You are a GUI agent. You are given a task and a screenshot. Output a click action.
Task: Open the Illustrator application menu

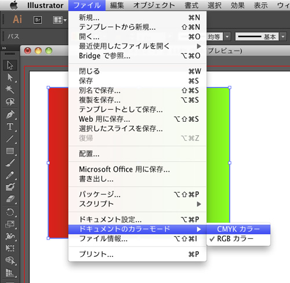click(x=45, y=5)
